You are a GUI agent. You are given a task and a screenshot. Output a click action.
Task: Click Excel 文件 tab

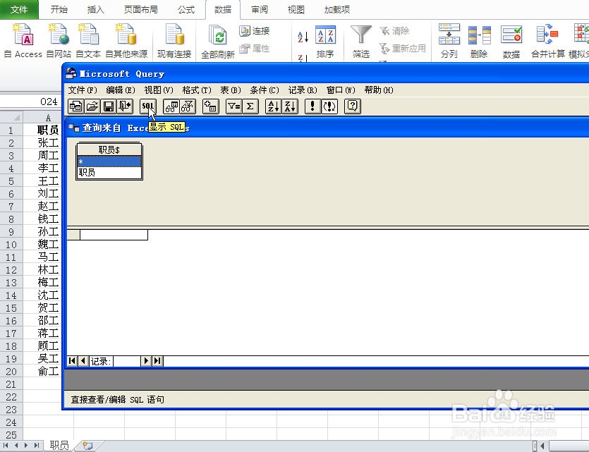pyautogui.click(x=19, y=9)
